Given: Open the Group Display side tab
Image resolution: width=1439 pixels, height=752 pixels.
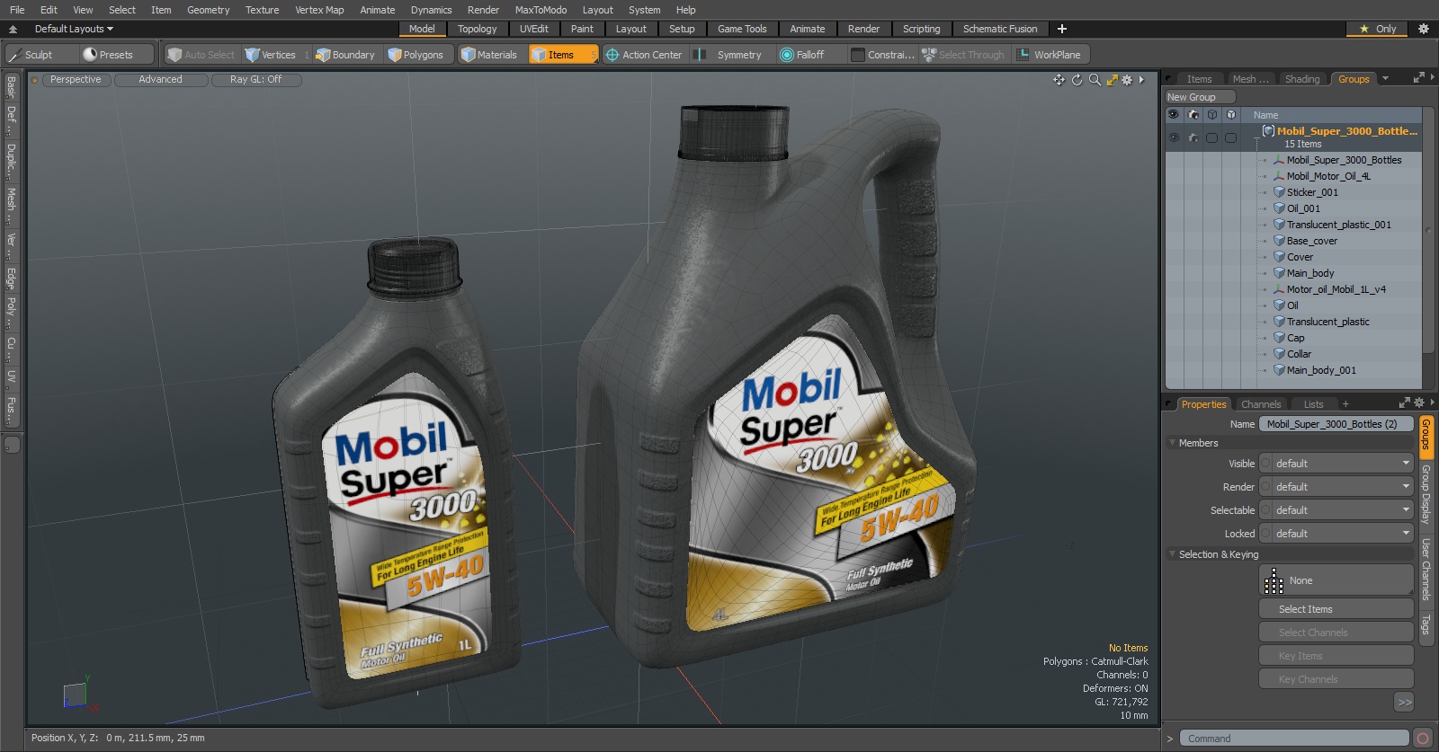Looking at the screenshot, I should click(1426, 495).
